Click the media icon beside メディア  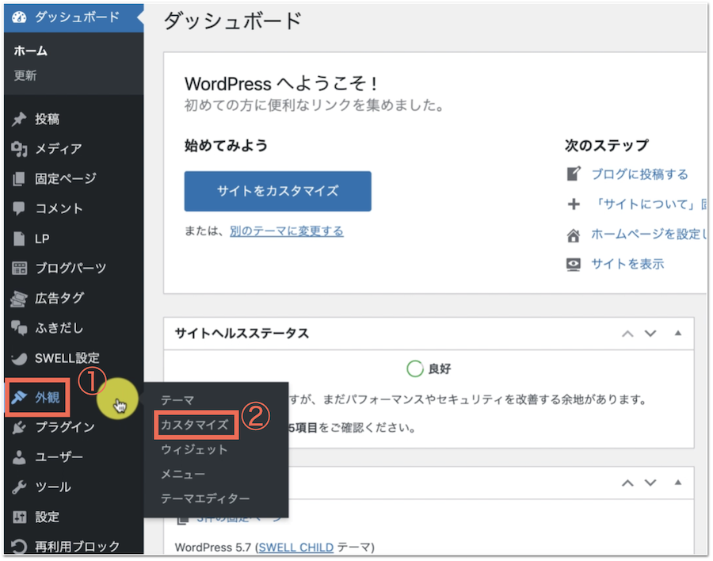[20, 149]
